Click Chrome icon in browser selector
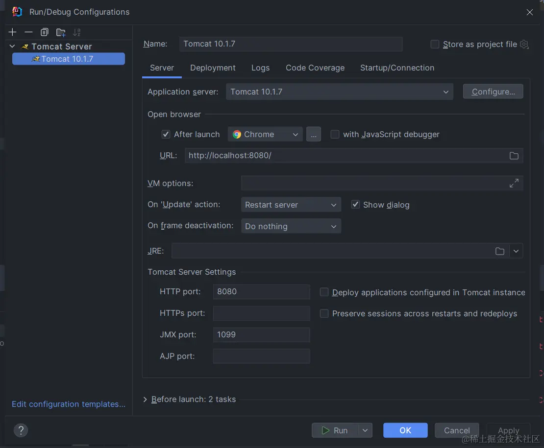This screenshot has width=544, height=448. pos(237,135)
